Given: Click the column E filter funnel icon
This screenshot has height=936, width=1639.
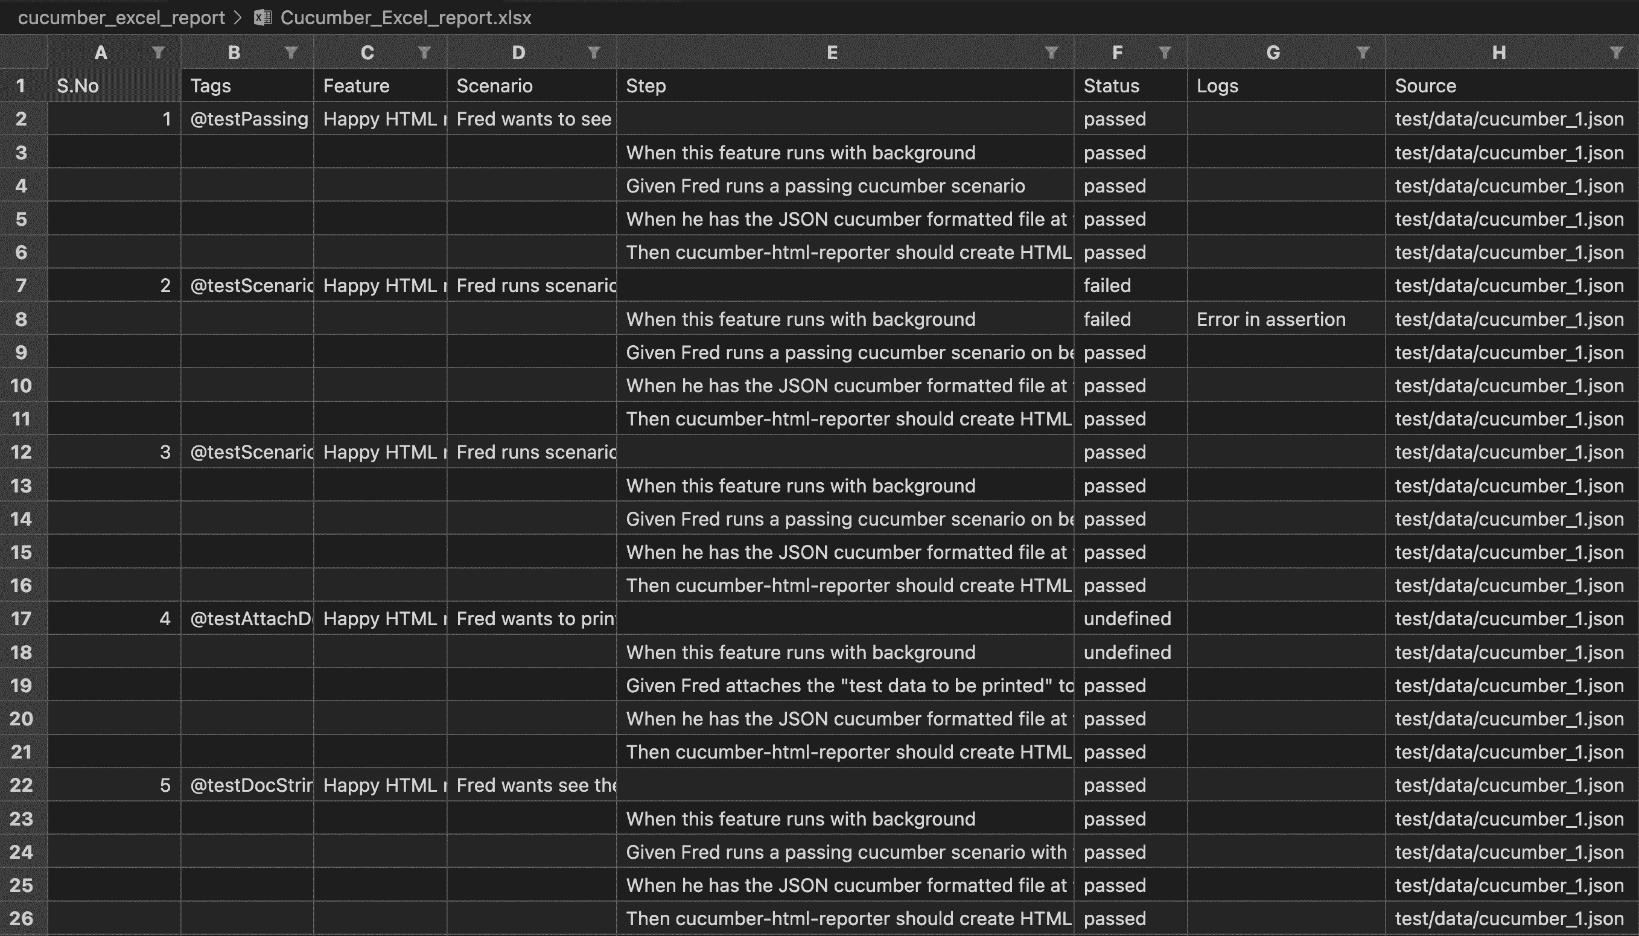Looking at the screenshot, I should [x=1052, y=53].
